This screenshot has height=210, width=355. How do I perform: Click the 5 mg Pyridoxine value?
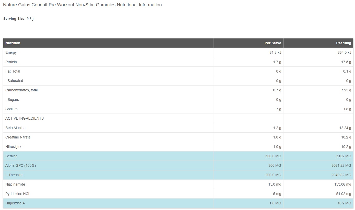coord(277,194)
